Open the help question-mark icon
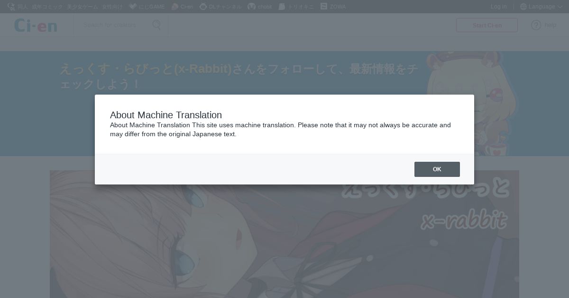569x298 pixels. click(536, 25)
